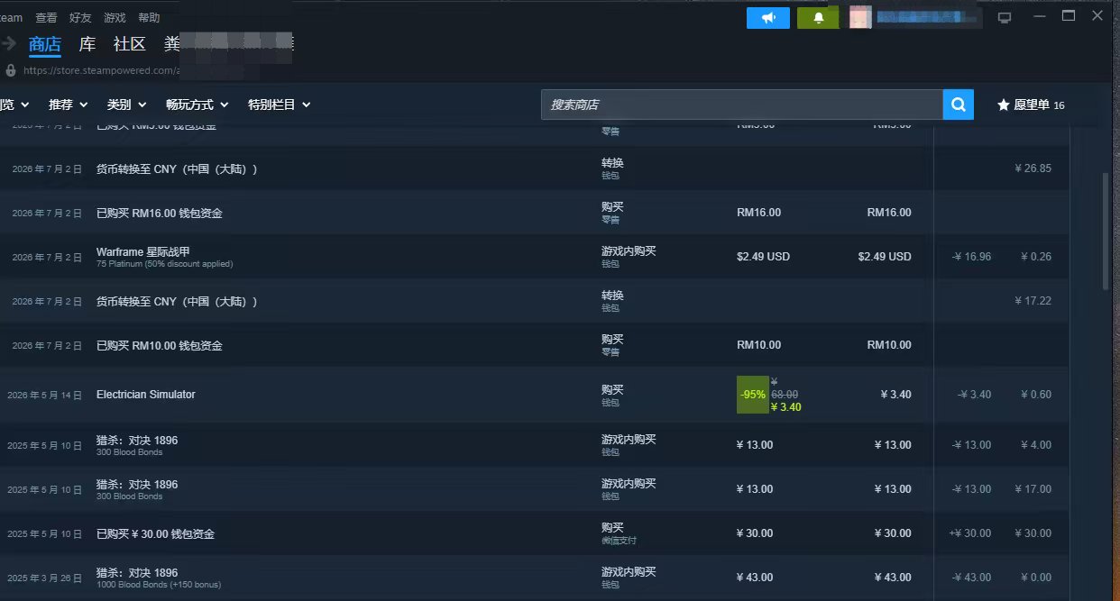Viewport: 1120px width, 601px height.
Task: Click the ¥ 4.00 wallet balance
Action: point(1036,444)
